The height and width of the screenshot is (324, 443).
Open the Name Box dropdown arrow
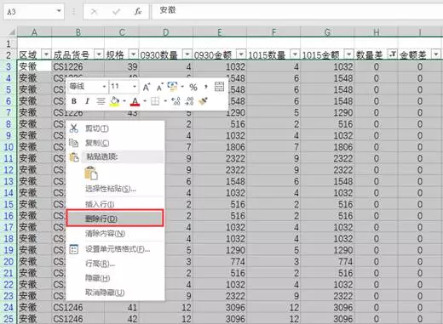pyautogui.click(x=59, y=11)
